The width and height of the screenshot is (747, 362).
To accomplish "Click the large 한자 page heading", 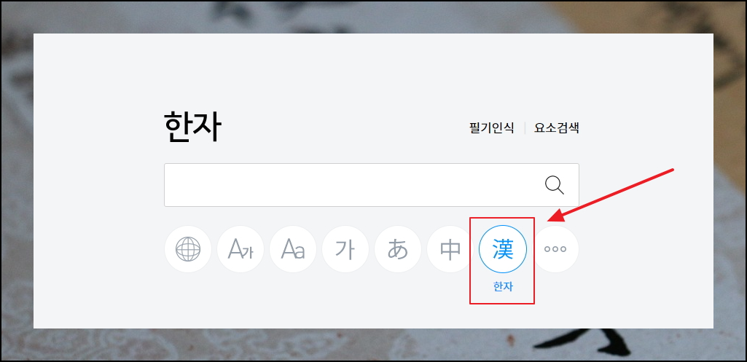I will pyautogui.click(x=192, y=127).
